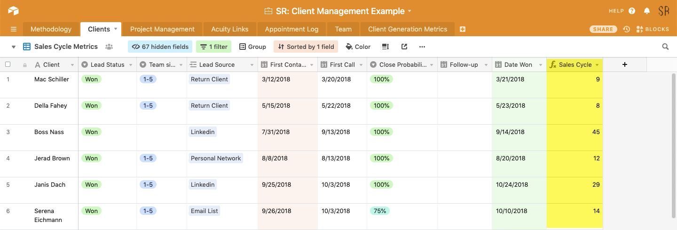Switch to the Appointment Log tab
This screenshot has height=230, width=677.
(291, 29)
